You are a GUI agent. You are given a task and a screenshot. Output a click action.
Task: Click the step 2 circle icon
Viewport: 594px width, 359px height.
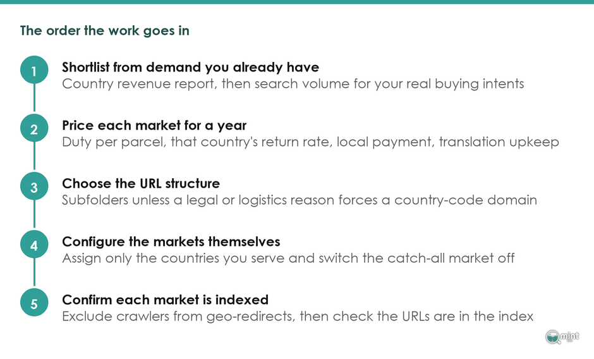click(34, 128)
